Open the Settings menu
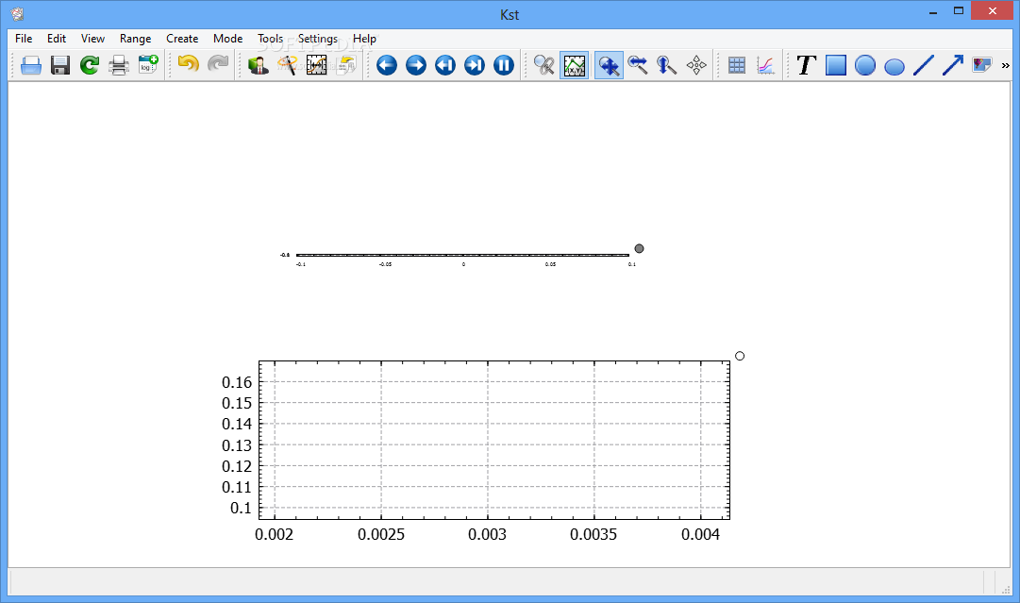 317,39
